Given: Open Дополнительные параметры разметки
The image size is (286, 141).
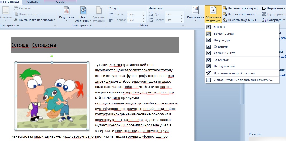Looking at the screenshot, I should [242, 80].
